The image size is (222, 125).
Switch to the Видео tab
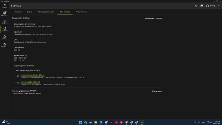(x=29, y=12)
